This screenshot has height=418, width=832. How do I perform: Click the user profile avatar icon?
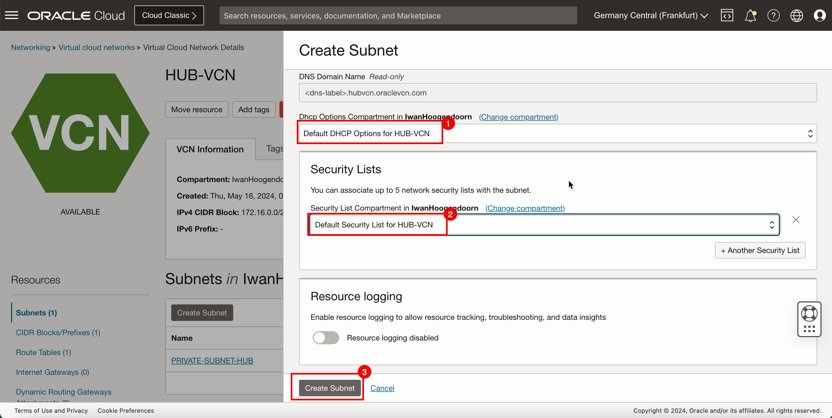(x=820, y=15)
